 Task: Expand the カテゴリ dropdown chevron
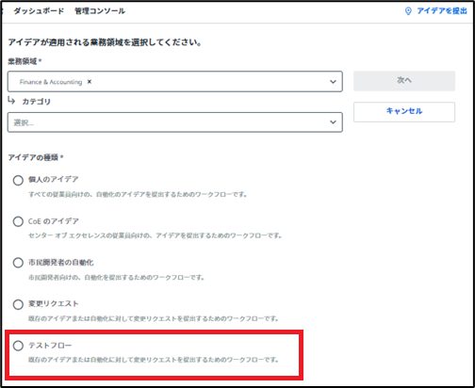coord(333,122)
